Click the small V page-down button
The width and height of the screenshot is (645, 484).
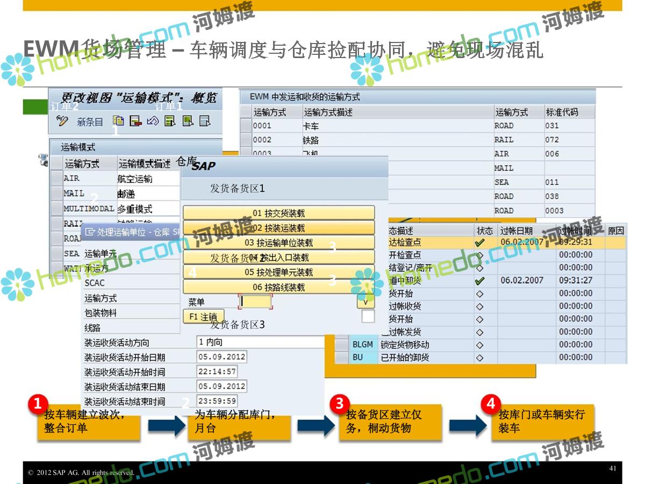pyautogui.click(x=365, y=302)
